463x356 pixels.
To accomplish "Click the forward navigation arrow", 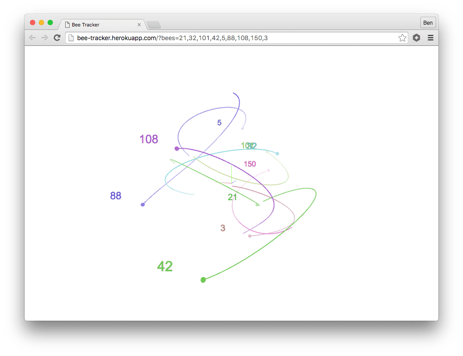I will [x=44, y=37].
